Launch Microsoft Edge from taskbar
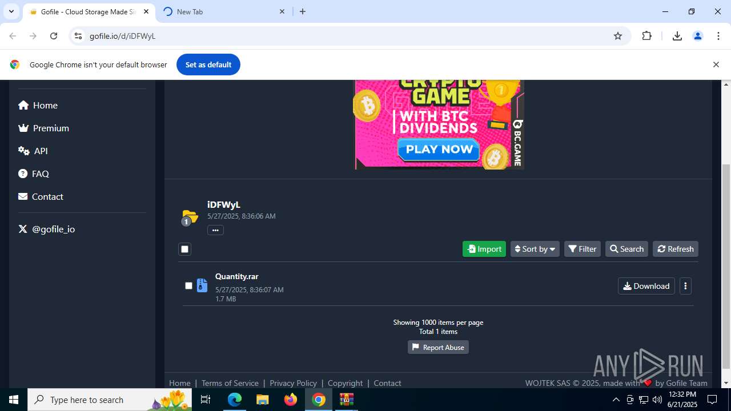Screen dimensions: 731x411 click(235, 400)
